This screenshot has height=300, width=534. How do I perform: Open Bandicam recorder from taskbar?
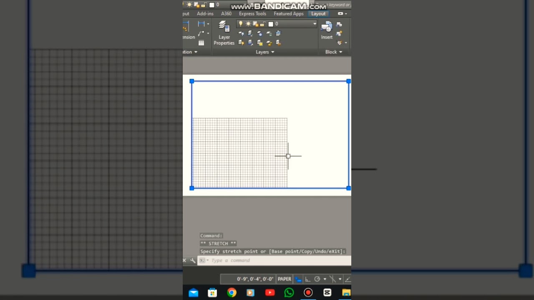[308, 292]
